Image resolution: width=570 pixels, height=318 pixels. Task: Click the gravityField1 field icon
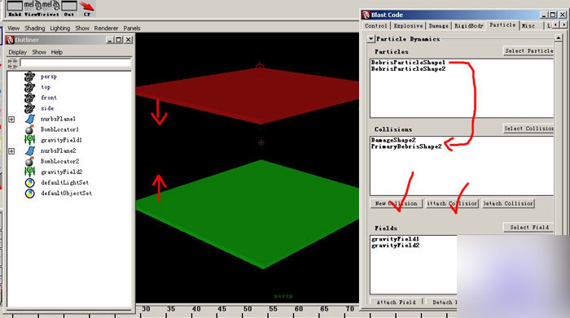click(x=29, y=140)
